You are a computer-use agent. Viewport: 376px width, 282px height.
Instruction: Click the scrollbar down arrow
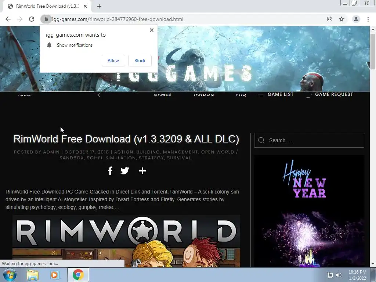click(373, 264)
